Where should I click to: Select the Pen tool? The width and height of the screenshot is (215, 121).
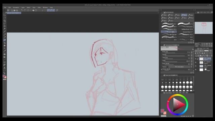pos(4,34)
